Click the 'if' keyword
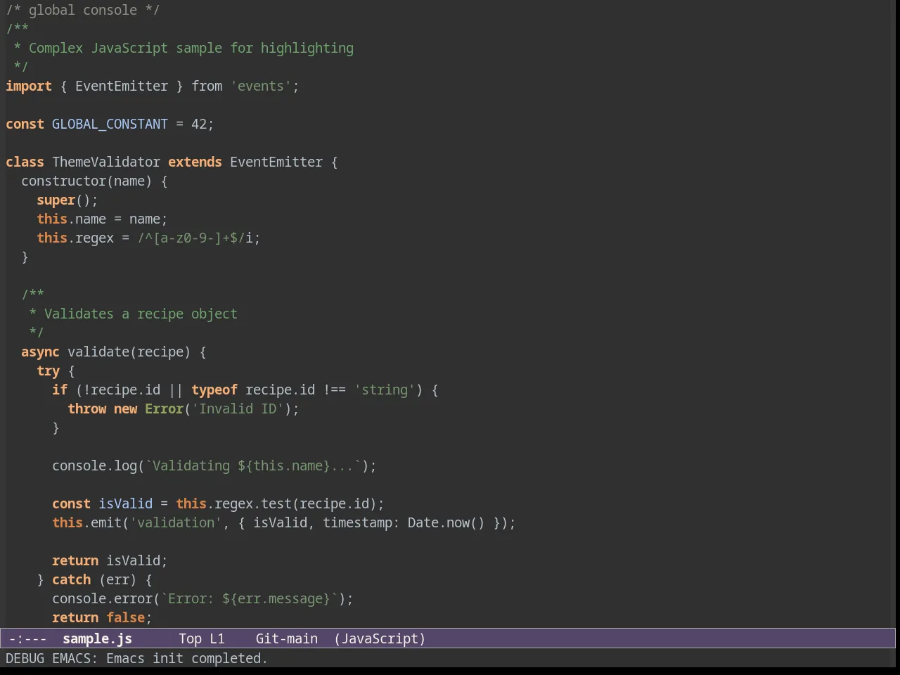This screenshot has width=900, height=675. [x=60, y=390]
